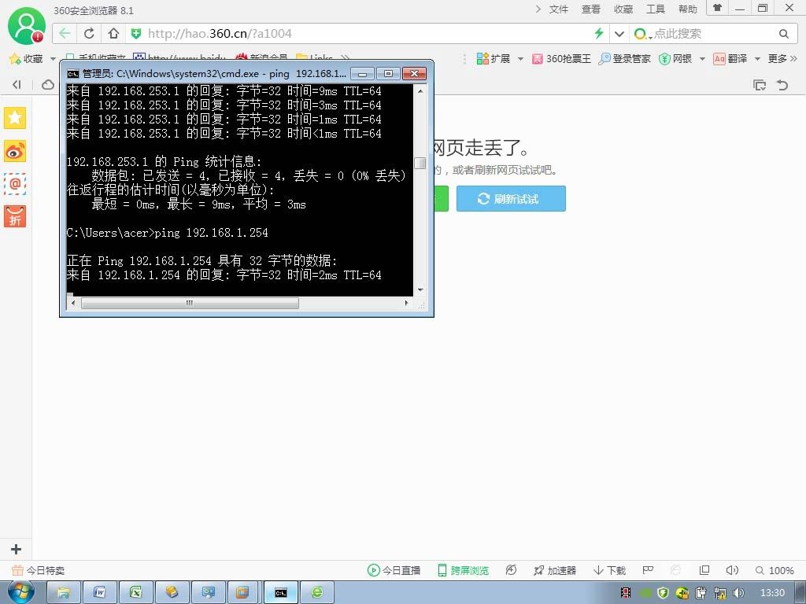Open the 折 discount shopping sidebar icon
The width and height of the screenshot is (806, 604).
(x=15, y=216)
